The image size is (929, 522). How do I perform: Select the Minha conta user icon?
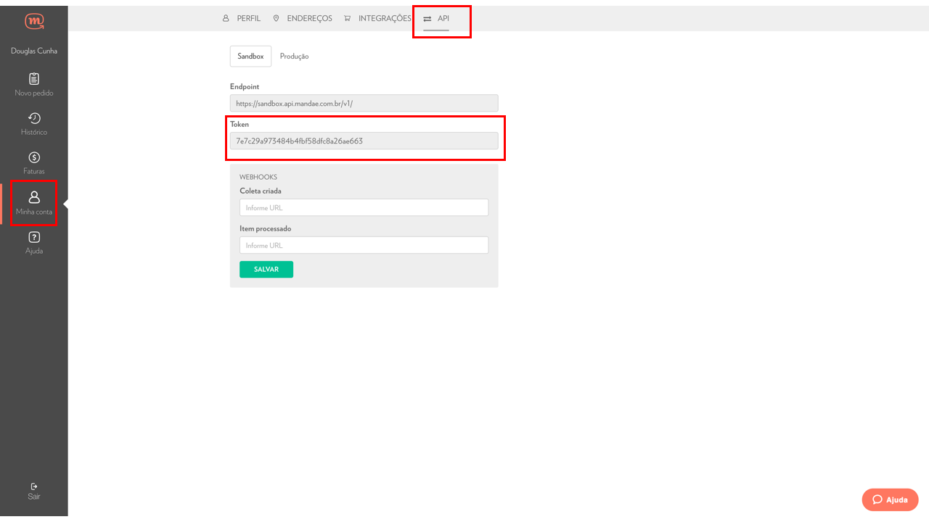click(x=34, y=197)
